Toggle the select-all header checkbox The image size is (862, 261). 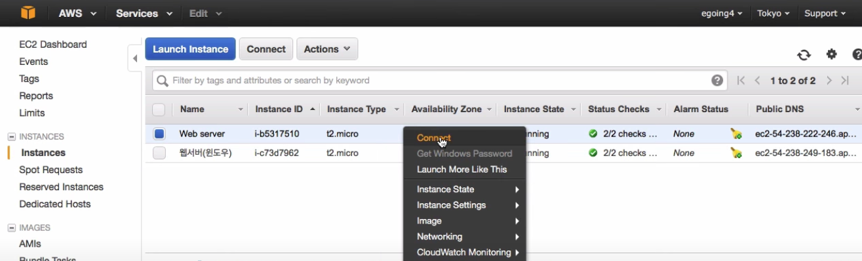pos(159,110)
